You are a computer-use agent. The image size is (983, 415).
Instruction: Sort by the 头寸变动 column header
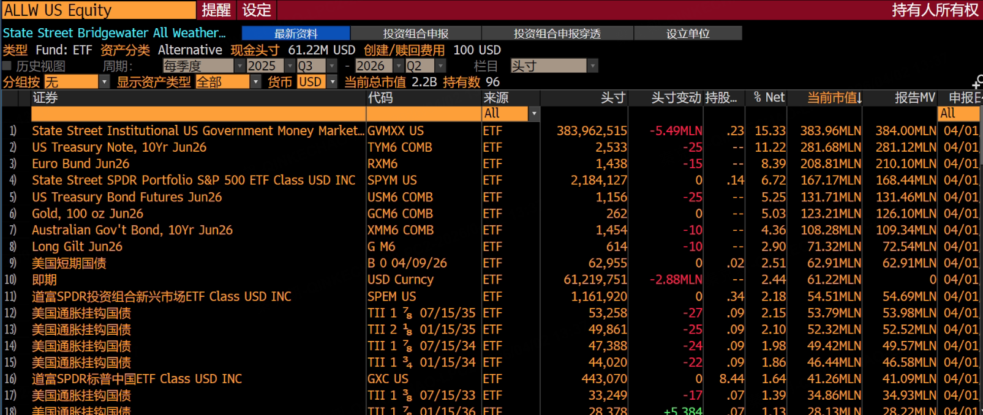(676, 98)
